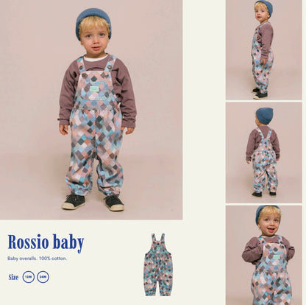The width and height of the screenshot is (306, 305).
Task: Click the 'Baby overalls. 100% cotton.' description
Action: (38, 259)
